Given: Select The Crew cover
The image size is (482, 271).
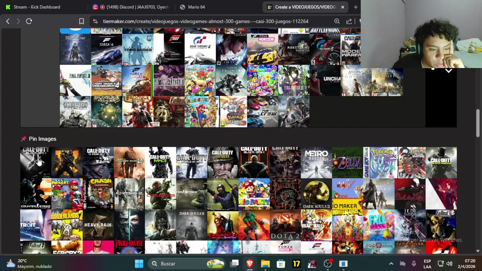Looking at the screenshot, I should coord(262,112).
